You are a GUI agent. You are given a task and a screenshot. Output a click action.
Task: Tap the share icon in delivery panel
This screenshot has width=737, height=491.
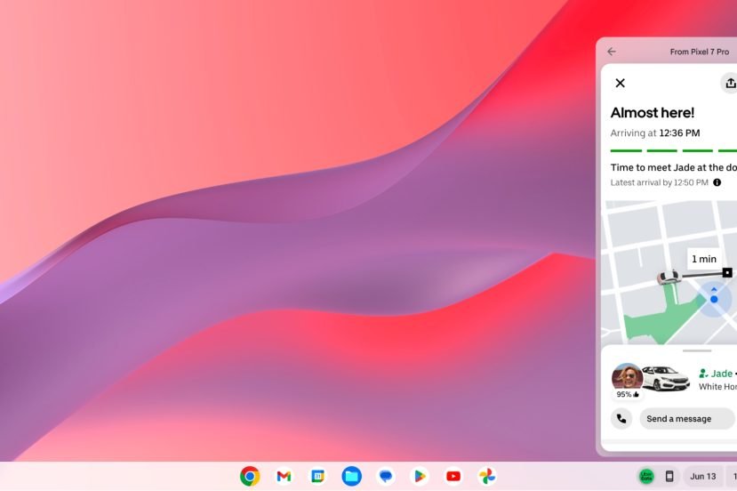pos(730,84)
